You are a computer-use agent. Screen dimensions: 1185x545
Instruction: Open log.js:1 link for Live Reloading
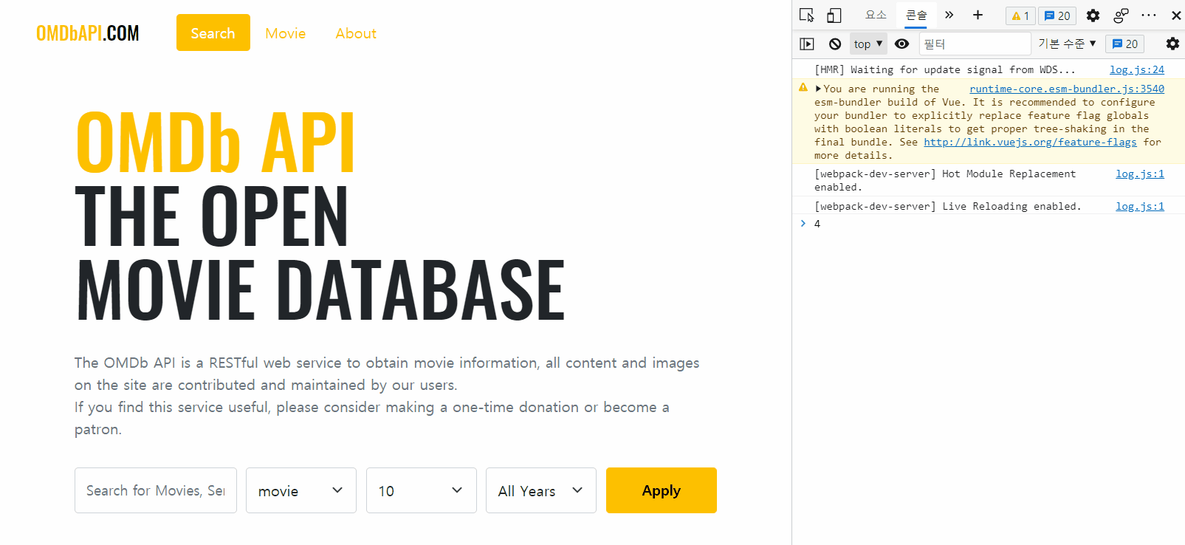(x=1140, y=206)
